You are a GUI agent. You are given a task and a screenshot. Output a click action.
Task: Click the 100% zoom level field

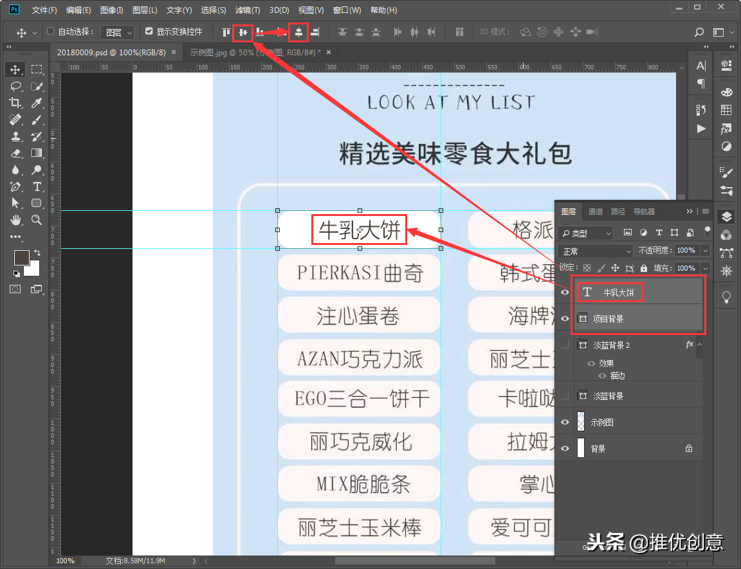pyautogui.click(x=65, y=561)
